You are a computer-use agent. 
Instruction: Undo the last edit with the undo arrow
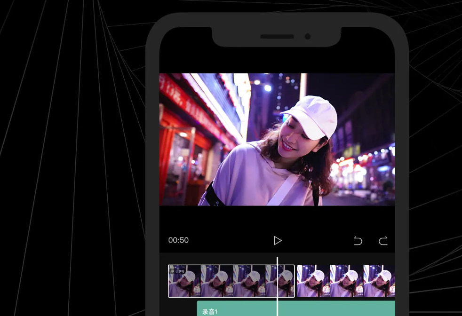[358, 241]
